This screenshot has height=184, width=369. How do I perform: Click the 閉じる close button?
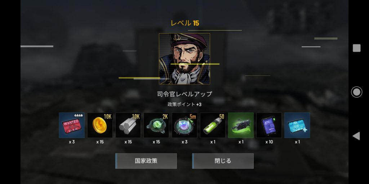(x=223, y=161)
